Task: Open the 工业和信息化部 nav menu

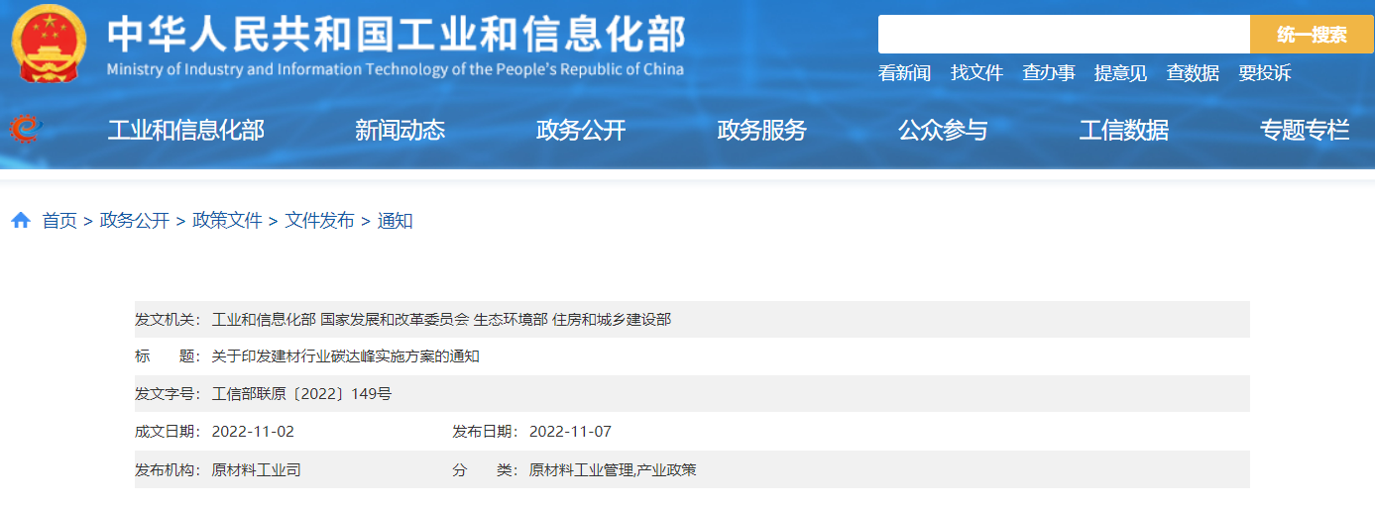Action: point(185,130)
